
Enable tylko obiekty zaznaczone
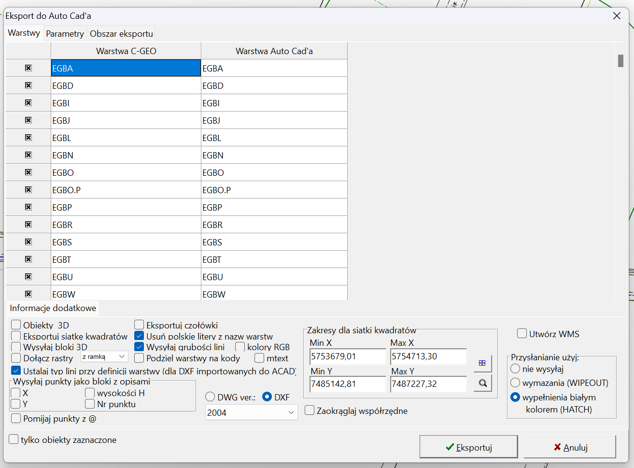14,440
